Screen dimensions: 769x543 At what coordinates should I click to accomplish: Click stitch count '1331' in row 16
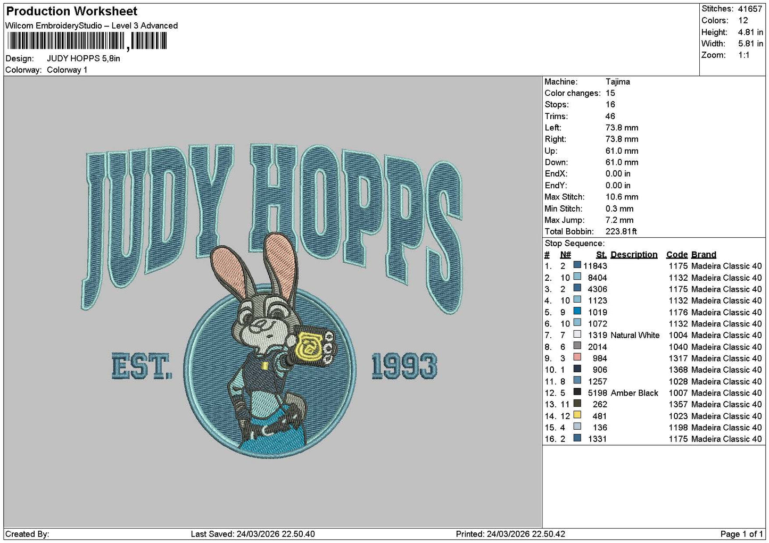click(x=597, y=439)
